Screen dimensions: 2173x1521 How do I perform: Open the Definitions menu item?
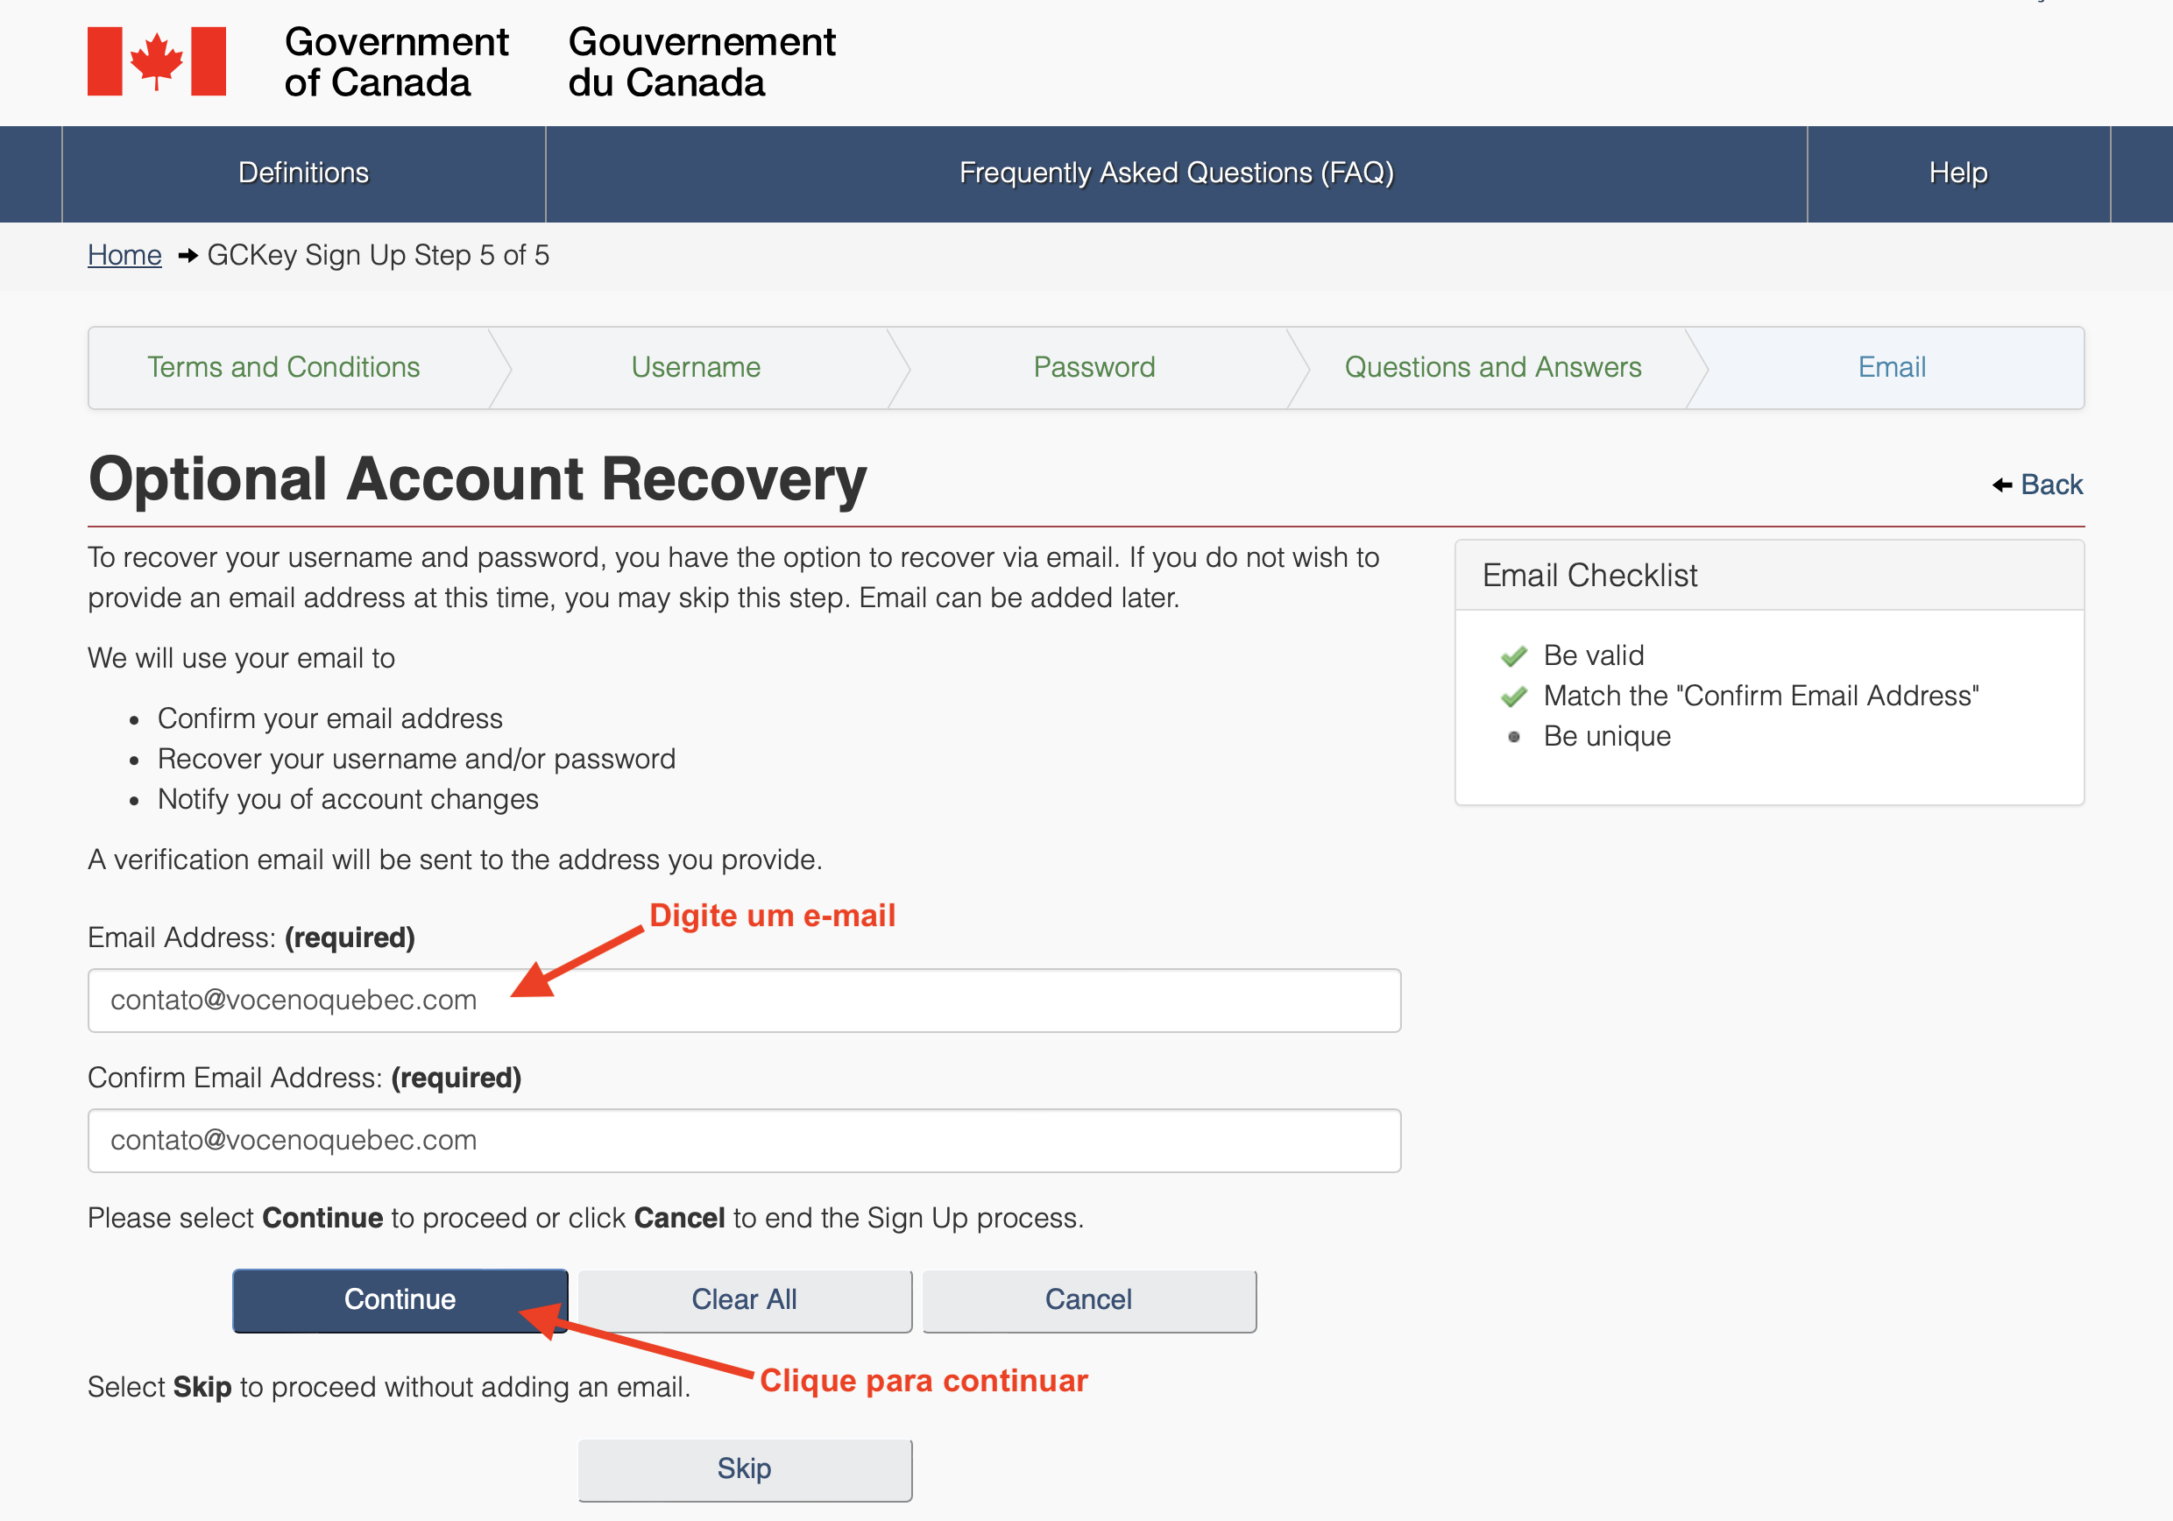coord(303,173)
